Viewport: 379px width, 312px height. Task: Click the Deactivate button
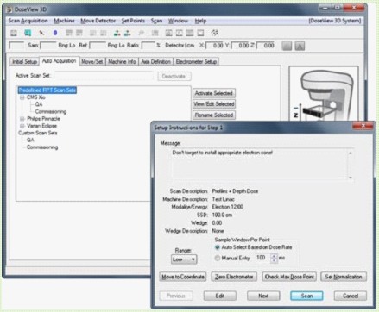click(x=174, y=76)
